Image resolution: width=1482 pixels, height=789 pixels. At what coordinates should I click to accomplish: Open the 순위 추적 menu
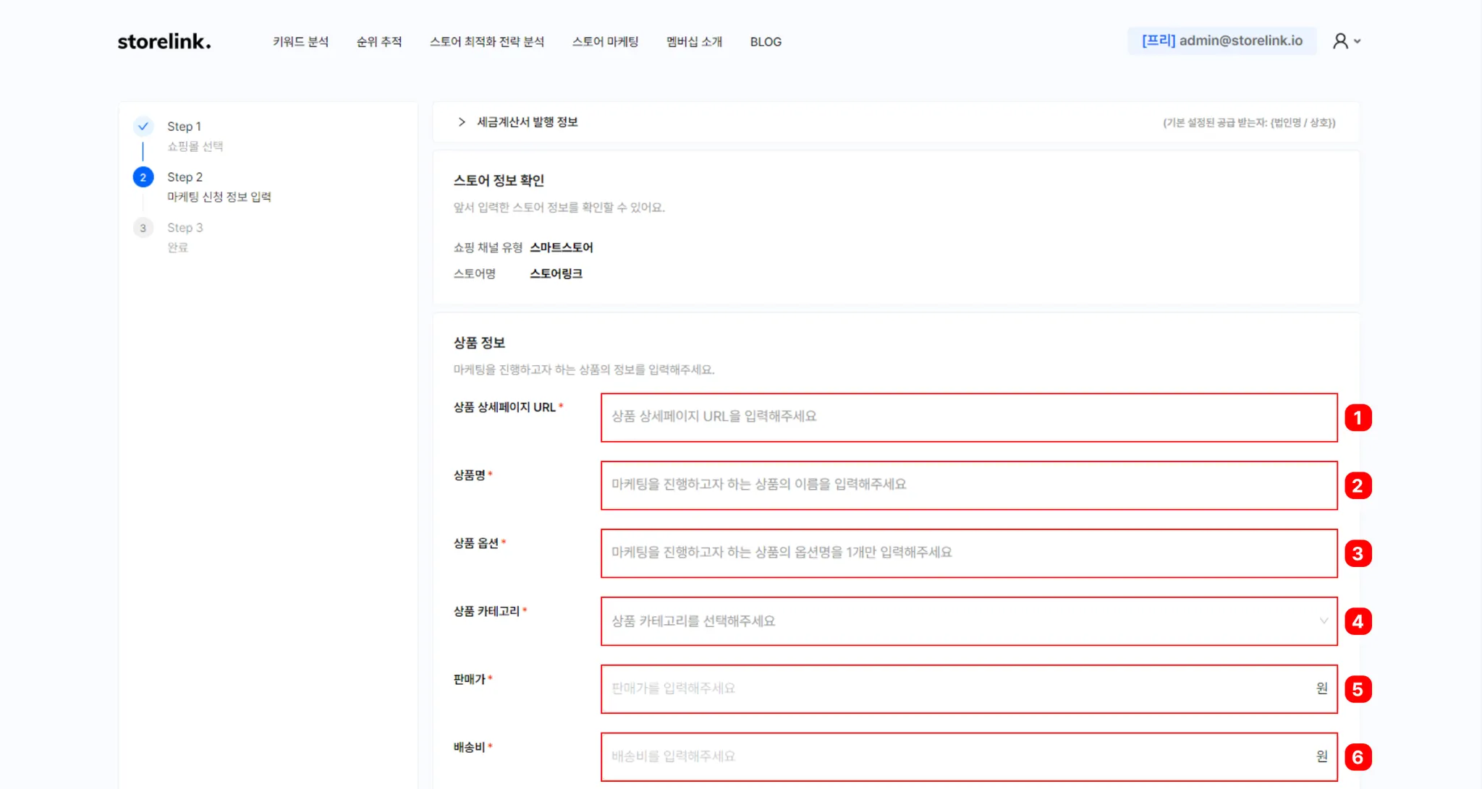[378, 42]
